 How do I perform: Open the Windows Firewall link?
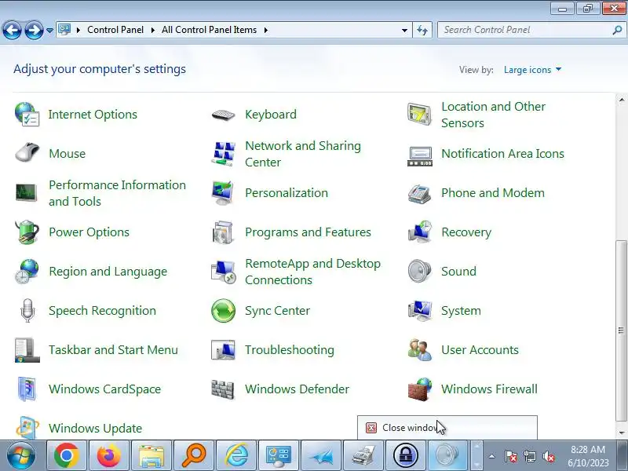pos(489,389)
